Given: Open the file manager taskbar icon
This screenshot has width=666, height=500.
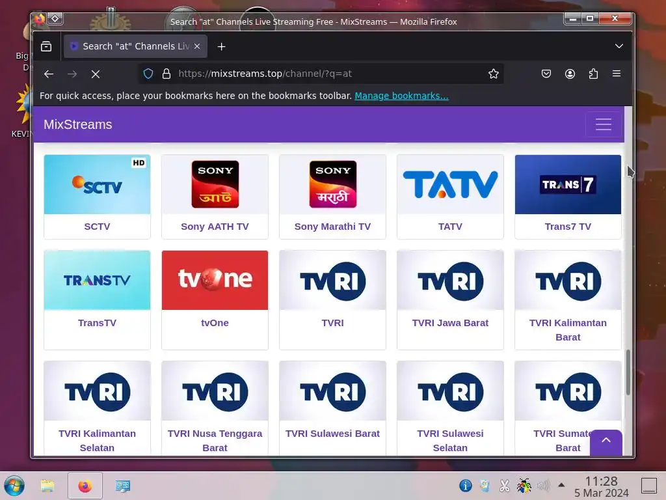Looking at the screenshot, I should click(x=47, y=486).
